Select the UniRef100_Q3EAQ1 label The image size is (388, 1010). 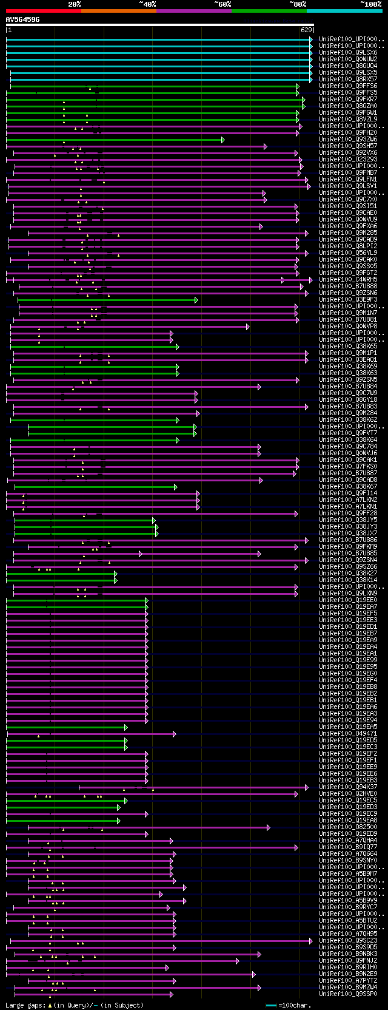pos(348,360)
